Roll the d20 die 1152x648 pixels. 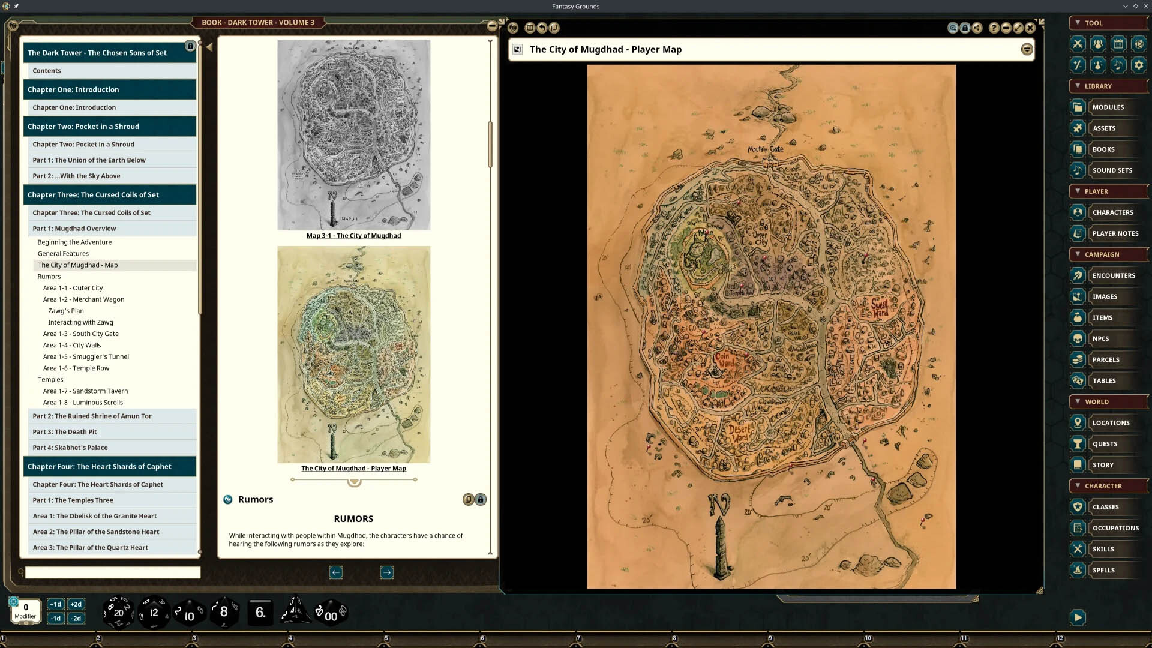[118, 612]
